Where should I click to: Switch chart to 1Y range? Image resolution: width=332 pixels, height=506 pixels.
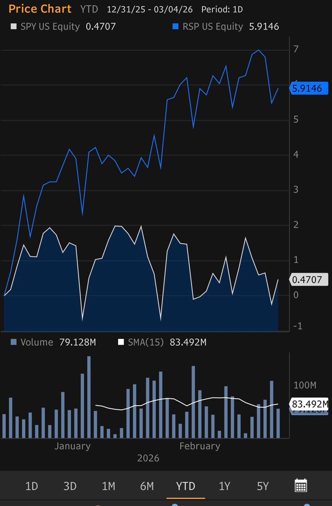224,486
